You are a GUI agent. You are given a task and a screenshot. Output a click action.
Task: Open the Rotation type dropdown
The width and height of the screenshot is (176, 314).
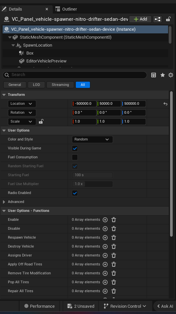click(x=22, y=112)
